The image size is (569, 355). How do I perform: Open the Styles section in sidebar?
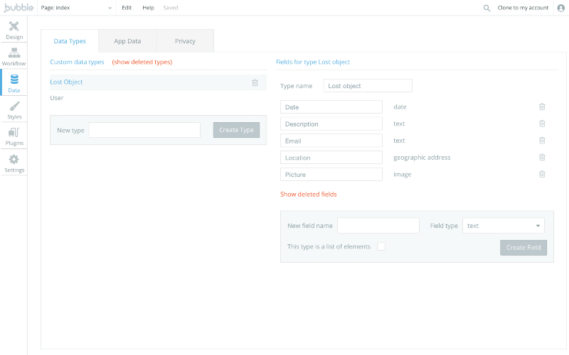pyautogui.click(x=14, y=110)
